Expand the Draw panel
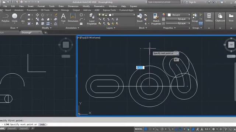Image resolution: width=236 pixels, height=132 pixels. (x=14, y=28)
